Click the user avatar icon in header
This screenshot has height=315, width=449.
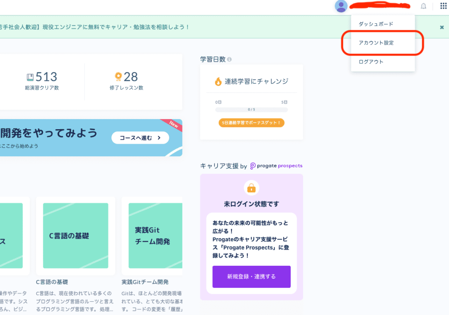341,6
